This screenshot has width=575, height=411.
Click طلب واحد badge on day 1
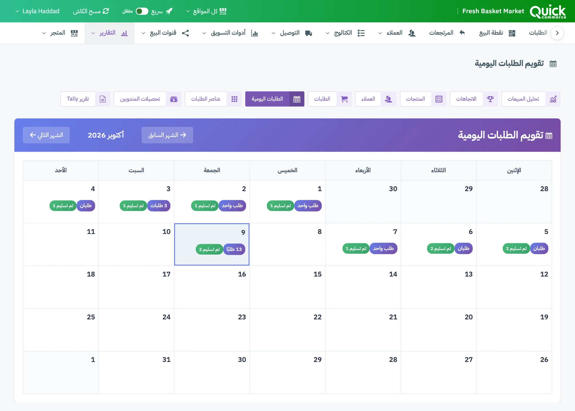click(308, 205)
